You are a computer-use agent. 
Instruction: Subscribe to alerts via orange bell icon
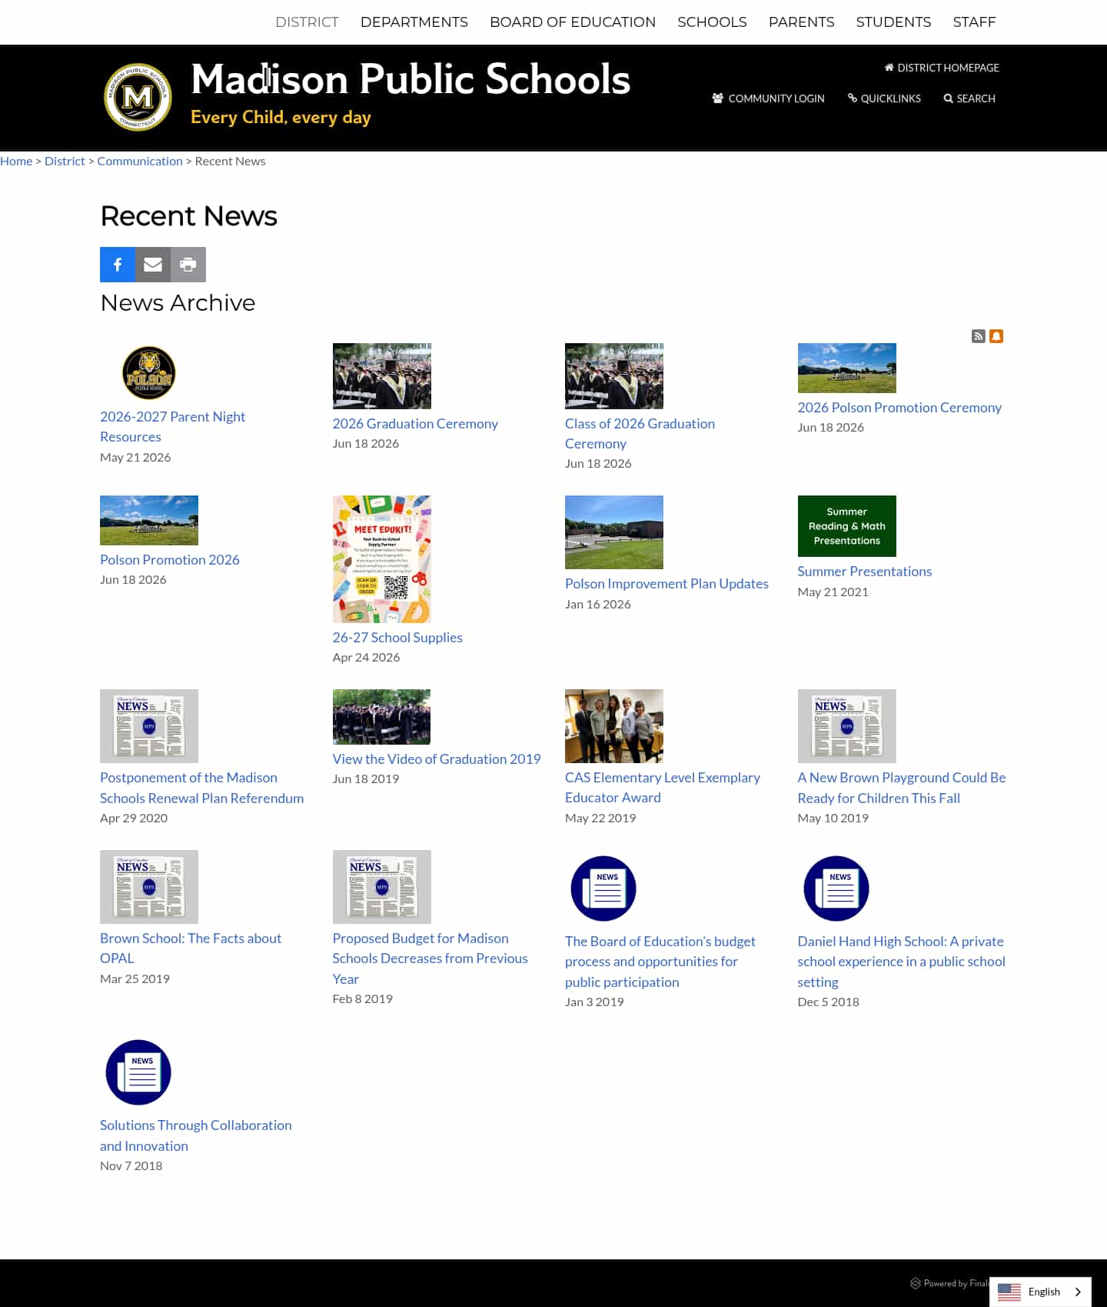coord(996,336)
